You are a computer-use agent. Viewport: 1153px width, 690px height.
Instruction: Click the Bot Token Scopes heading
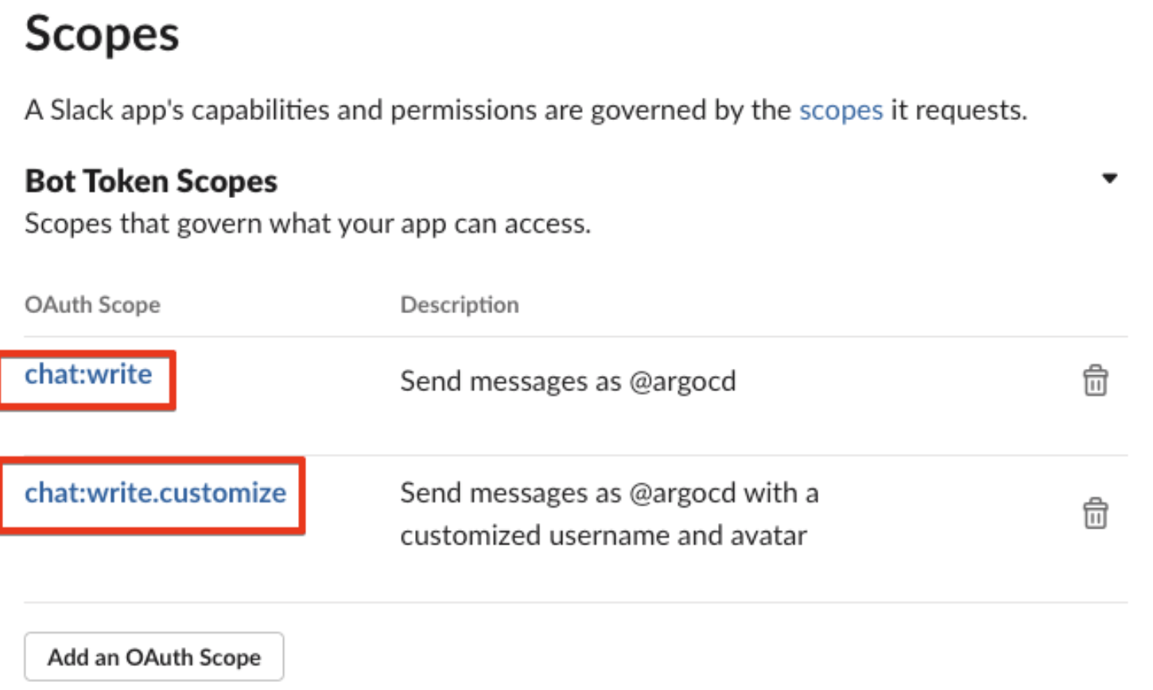click(151, 181)
